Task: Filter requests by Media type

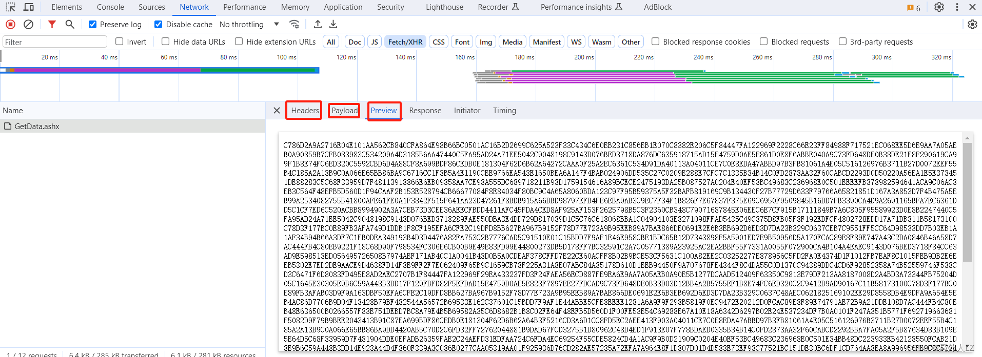Action: (513, 42)
